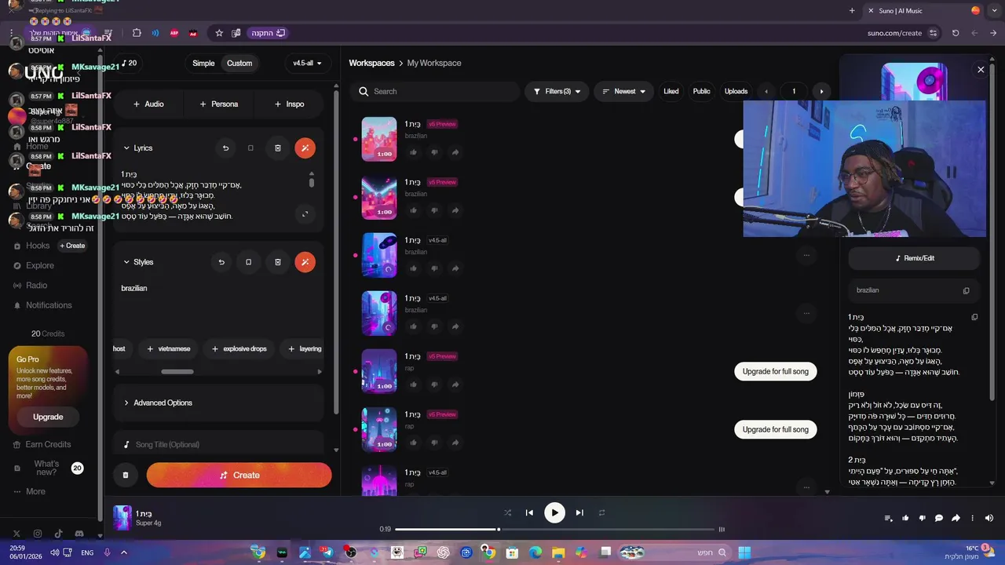Expand the lyrics editor to full size
The image size is (1005, 565).
point(305,213)
